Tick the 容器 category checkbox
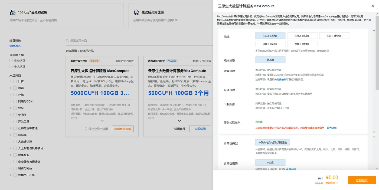The image size is (379, 190). coord(15,88)
